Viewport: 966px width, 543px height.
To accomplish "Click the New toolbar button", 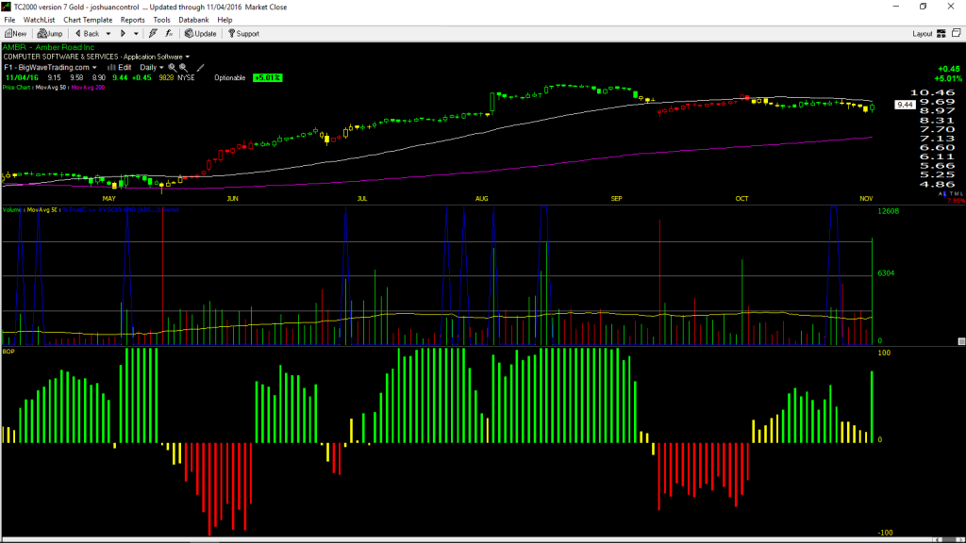I will [x=16, y=34].
